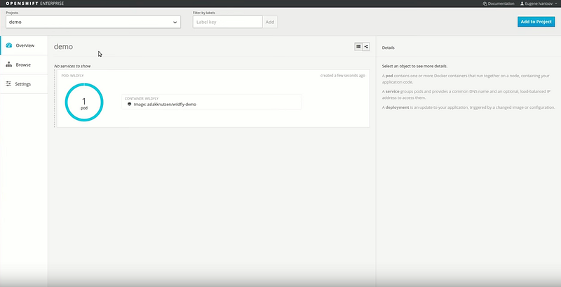Open the Overview sidebar tab

(x=24, y=46)
